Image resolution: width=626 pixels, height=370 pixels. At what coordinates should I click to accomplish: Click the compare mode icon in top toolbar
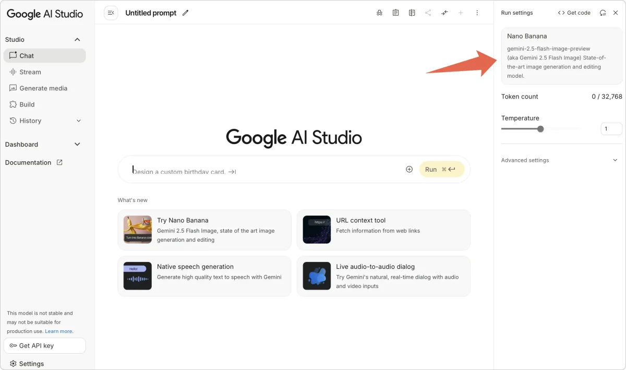coord(412,13)
